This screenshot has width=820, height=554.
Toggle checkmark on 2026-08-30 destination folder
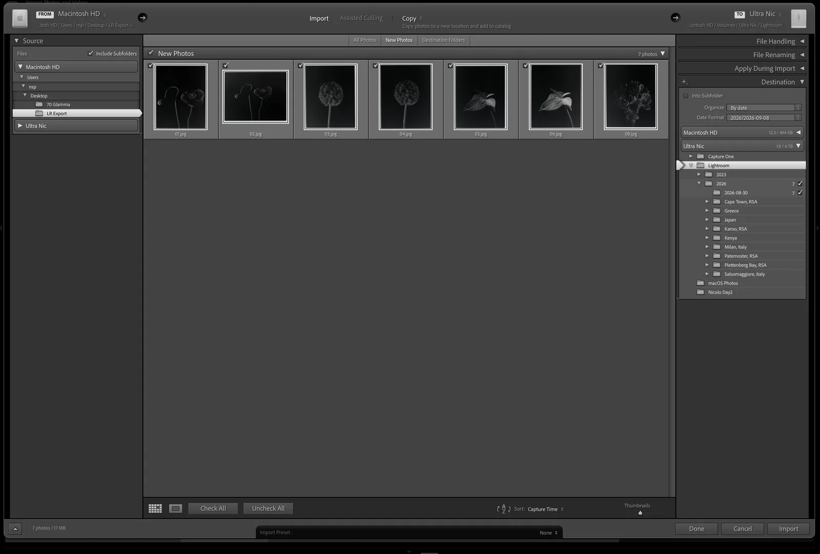click(800, 193)
